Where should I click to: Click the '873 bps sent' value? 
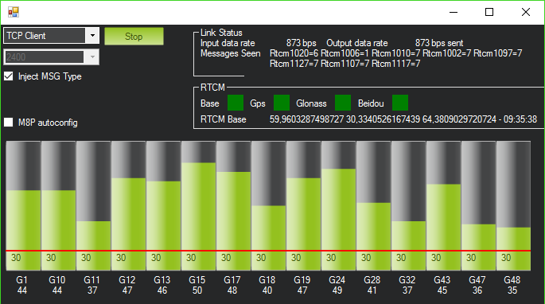(439, 43)
